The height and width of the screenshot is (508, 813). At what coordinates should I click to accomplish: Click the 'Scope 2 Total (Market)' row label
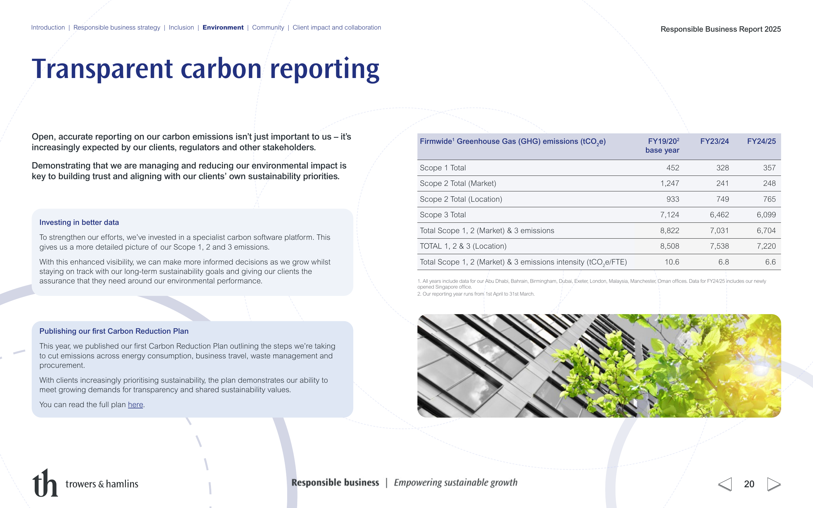(x=458, y=183)
